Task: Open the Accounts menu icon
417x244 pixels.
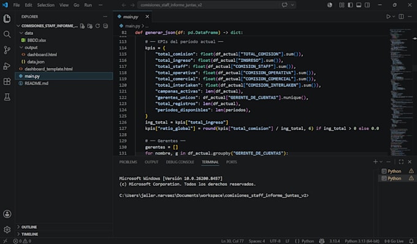Action: coord(7,214)
